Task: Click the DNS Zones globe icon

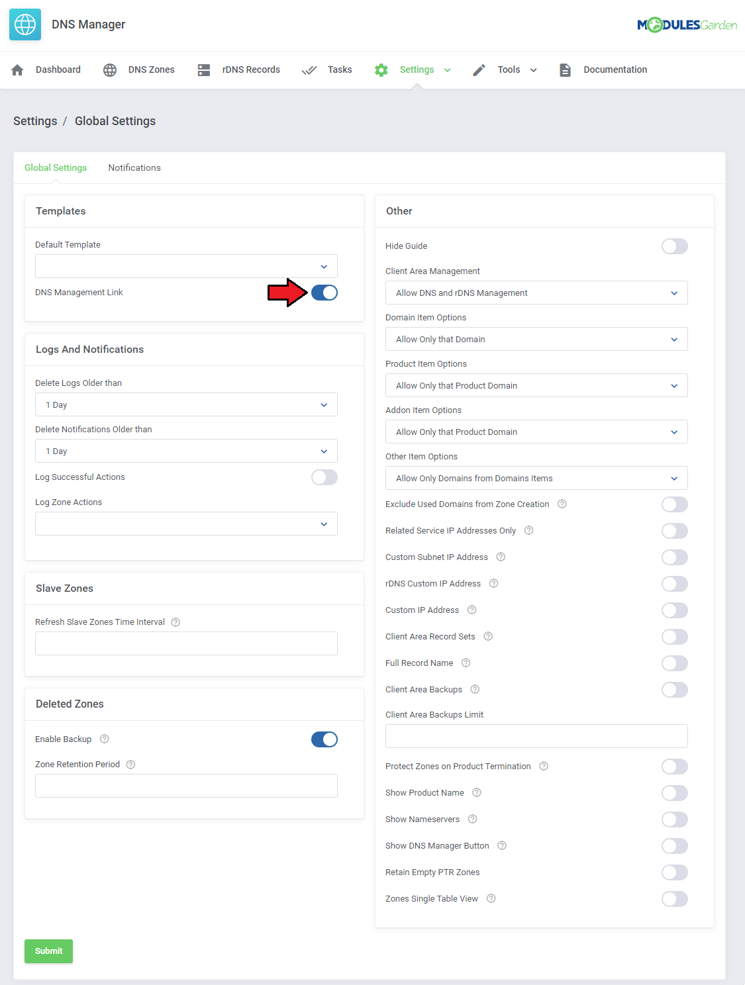Action: (110, 70)
